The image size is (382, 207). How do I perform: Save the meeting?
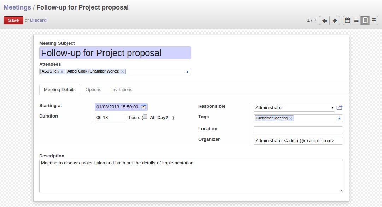coord(13,20)
